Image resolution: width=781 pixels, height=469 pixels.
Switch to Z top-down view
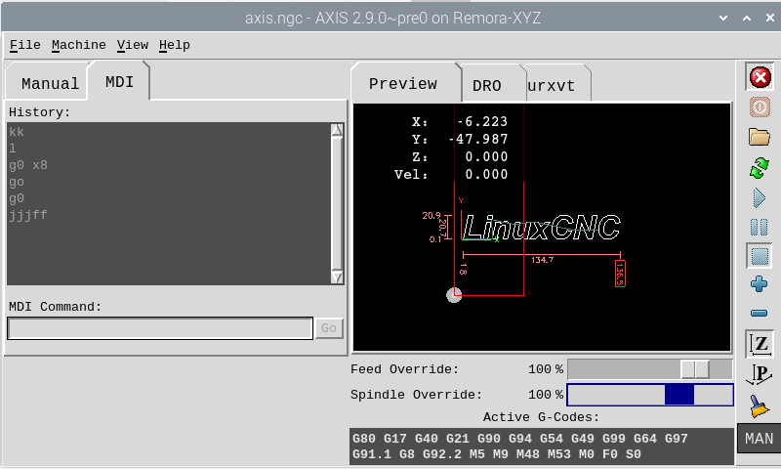tap(760, 343)
